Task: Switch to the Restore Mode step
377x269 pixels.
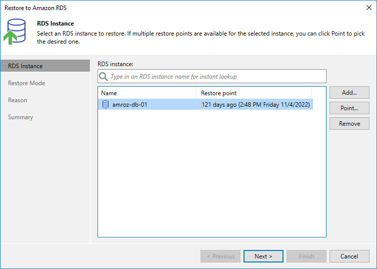Action: [26, 83]
